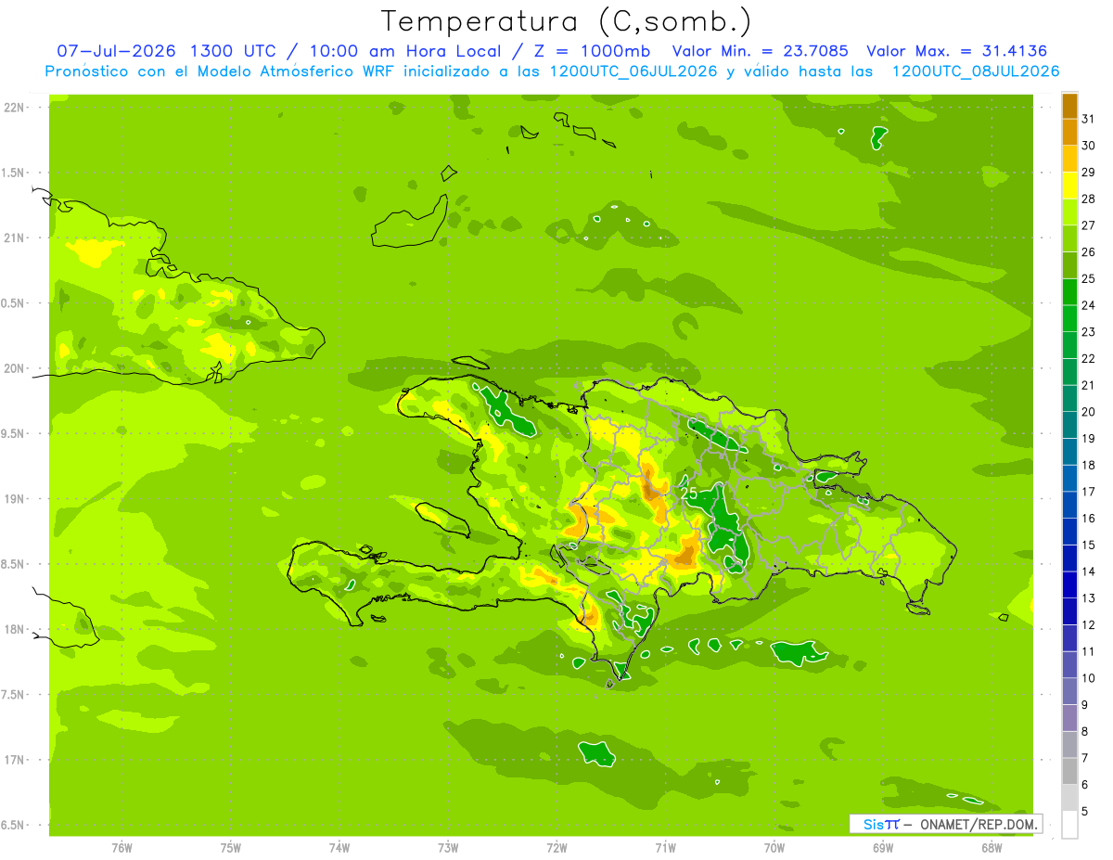Click the "70W" longitude label
Viewport: 1113px width, 860px height.
774,848
